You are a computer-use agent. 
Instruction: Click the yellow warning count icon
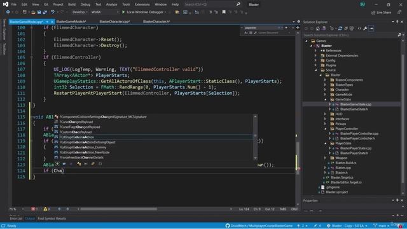click(x=45, y=209)
